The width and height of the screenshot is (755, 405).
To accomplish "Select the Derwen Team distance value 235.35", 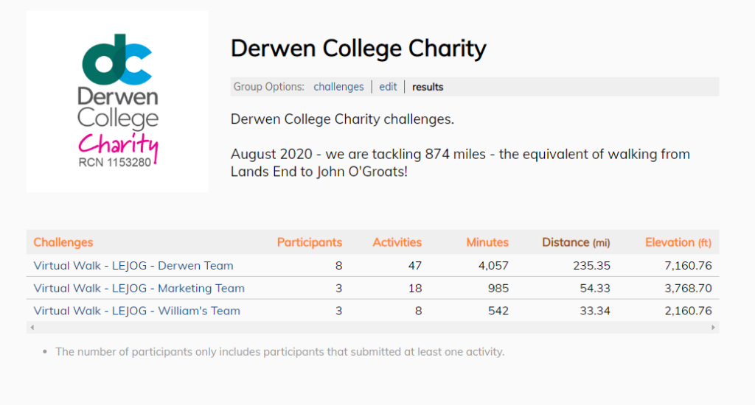I will [x=591, y=266].
